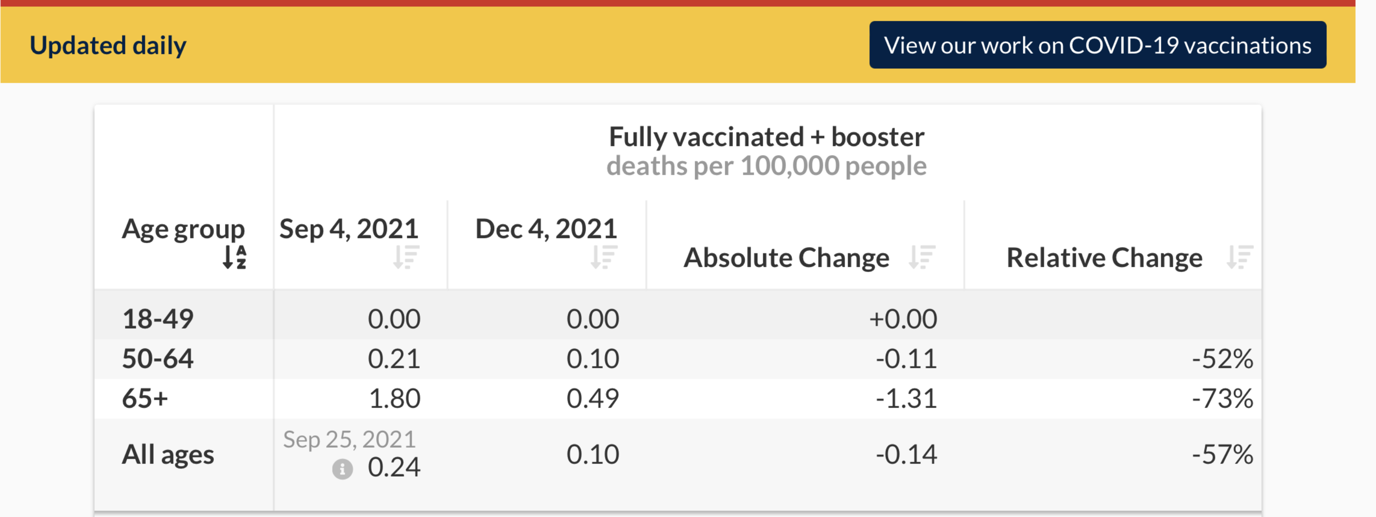This screenshot has width=1376, height=517.
Task: Click the -73% relative change cell
Action: (x=1222, y=399)
